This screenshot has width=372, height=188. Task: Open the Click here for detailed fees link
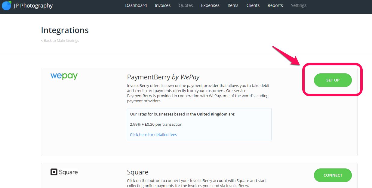tap(153, 134)
